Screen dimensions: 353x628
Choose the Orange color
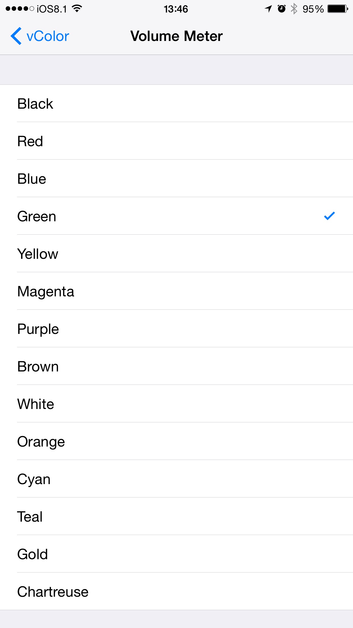tap(176, 441)
